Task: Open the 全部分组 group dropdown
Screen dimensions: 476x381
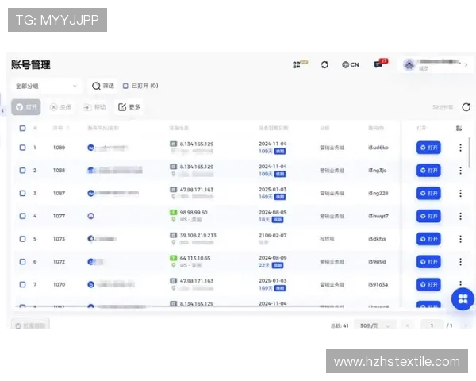Action: (x=46, y=86)
